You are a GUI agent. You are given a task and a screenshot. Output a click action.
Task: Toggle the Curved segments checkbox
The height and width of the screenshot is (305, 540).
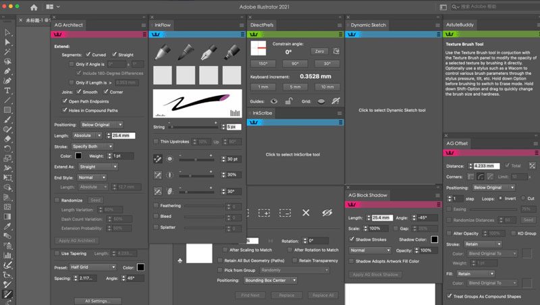click(x=88, y=55)
